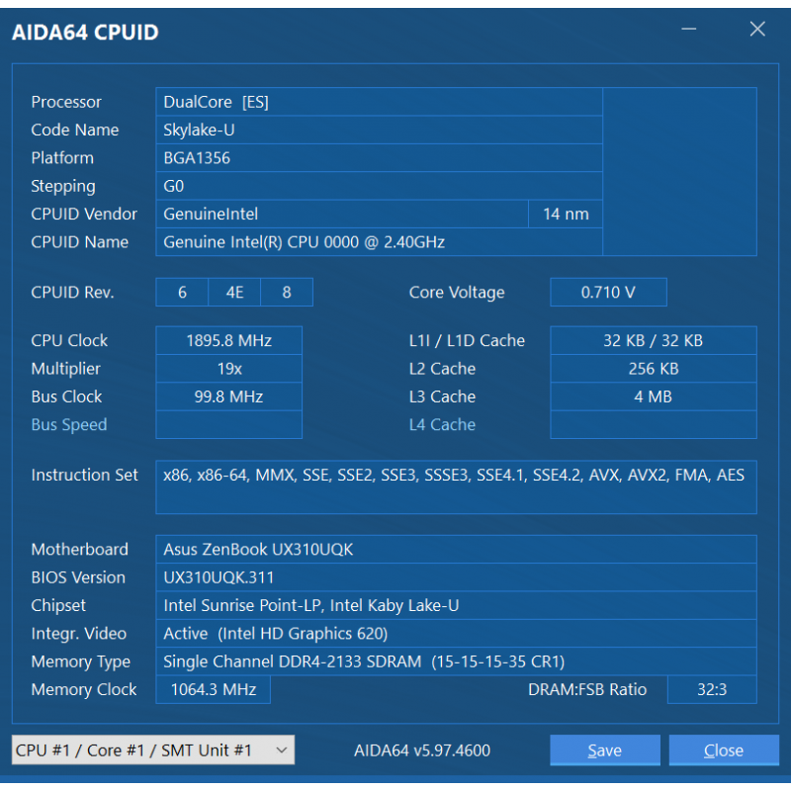Click the L3 Cache 4 MB value

pyautogui.click(x=654, y=396)
